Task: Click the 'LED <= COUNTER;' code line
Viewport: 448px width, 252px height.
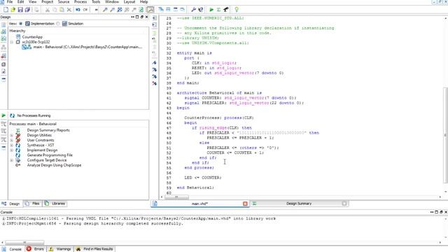Action: point(203,178)
